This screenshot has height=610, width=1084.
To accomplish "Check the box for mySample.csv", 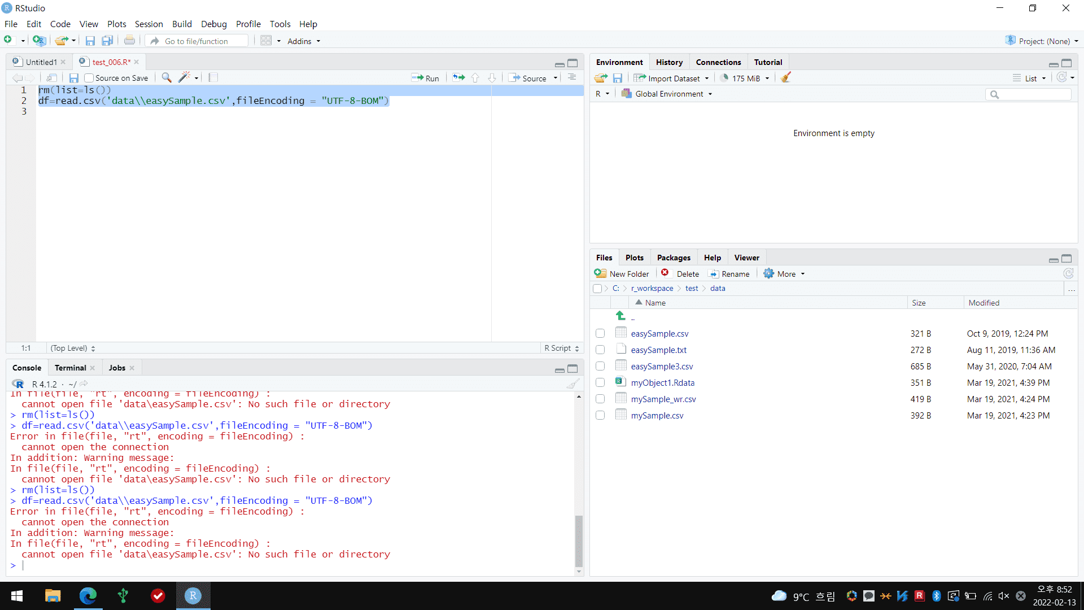I will (x=600, y=416).
